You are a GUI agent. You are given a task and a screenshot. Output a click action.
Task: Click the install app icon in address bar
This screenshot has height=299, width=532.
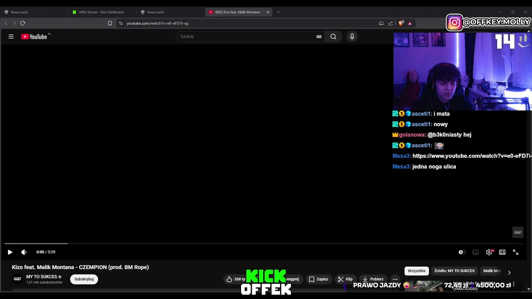click(381, 23)
